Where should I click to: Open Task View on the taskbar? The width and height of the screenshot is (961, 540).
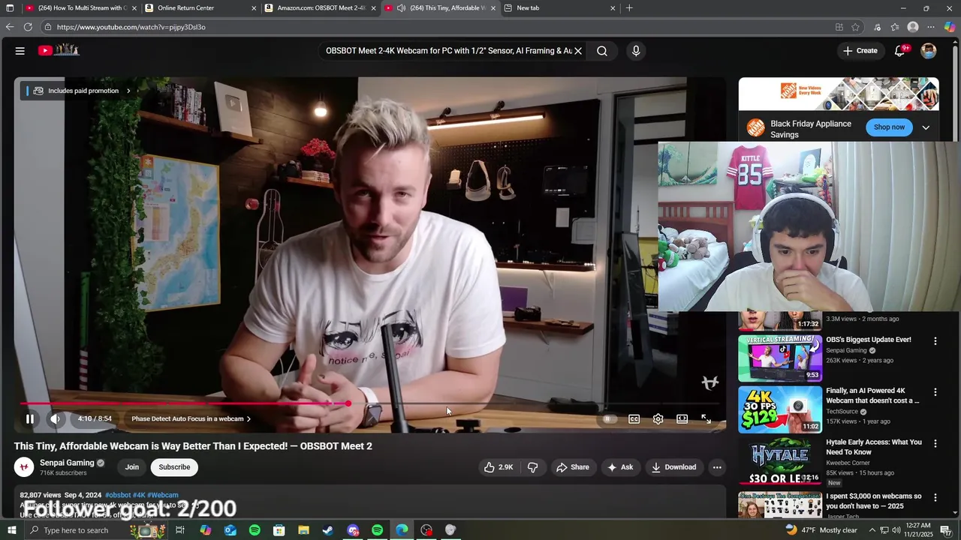point(180,530)
